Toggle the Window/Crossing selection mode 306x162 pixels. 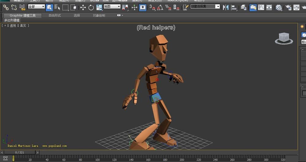73,7
